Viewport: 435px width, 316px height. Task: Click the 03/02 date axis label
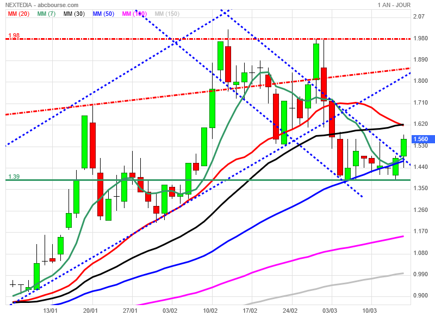point(170,310)
